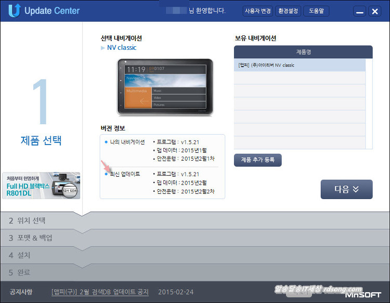Click the 다음 next button

(346, 189)
